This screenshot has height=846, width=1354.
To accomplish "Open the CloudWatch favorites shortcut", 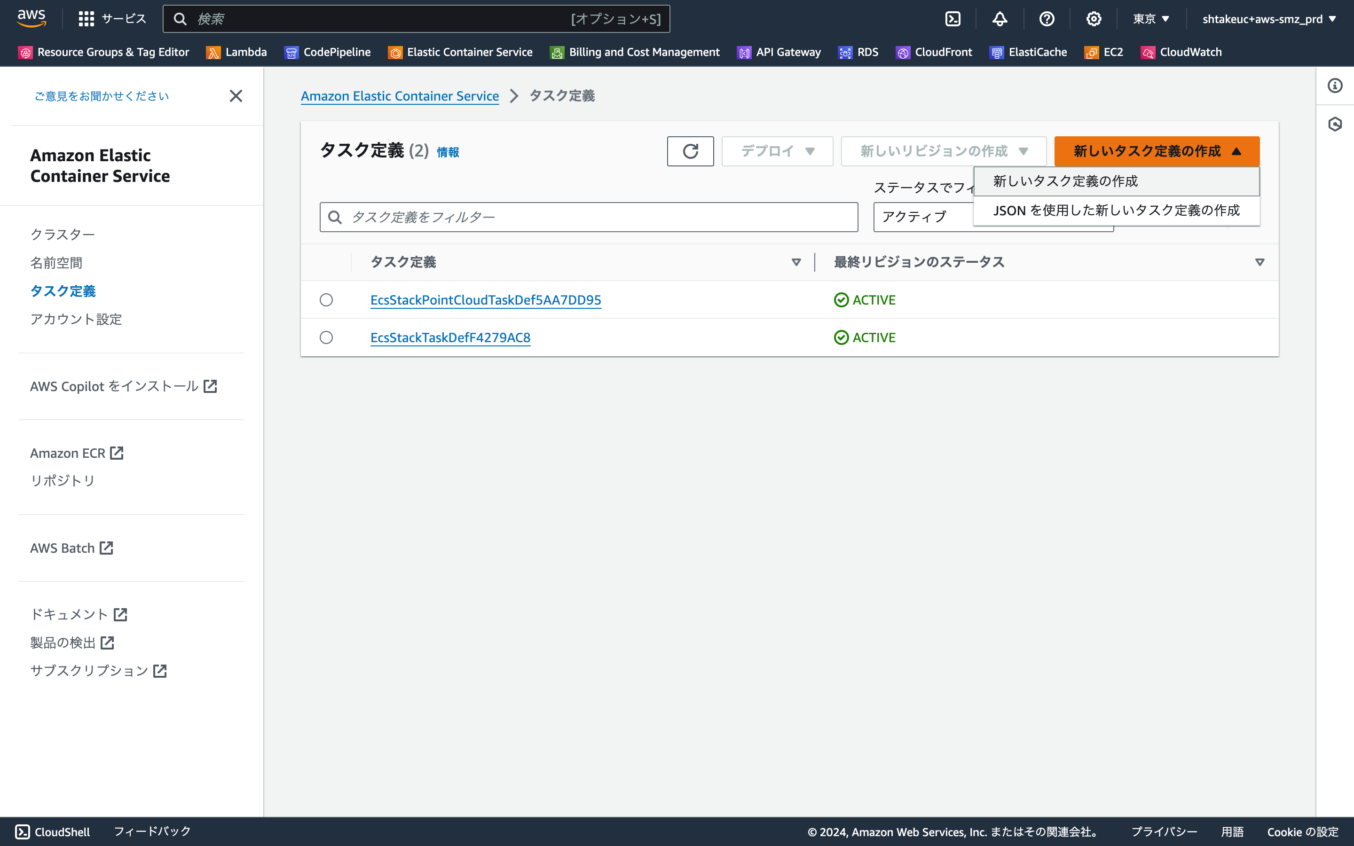I will coord(1181,52).
